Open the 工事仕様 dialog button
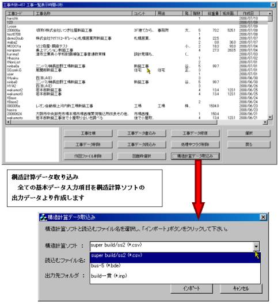The width and height of the screenshot is (278, 304). pyautogui.click(x=88, y=133)
